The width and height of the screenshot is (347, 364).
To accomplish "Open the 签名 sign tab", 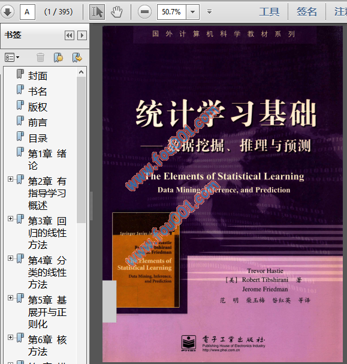I will pos(307,11).
